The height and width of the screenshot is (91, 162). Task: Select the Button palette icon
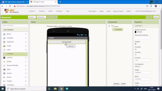tap(4, 34)
